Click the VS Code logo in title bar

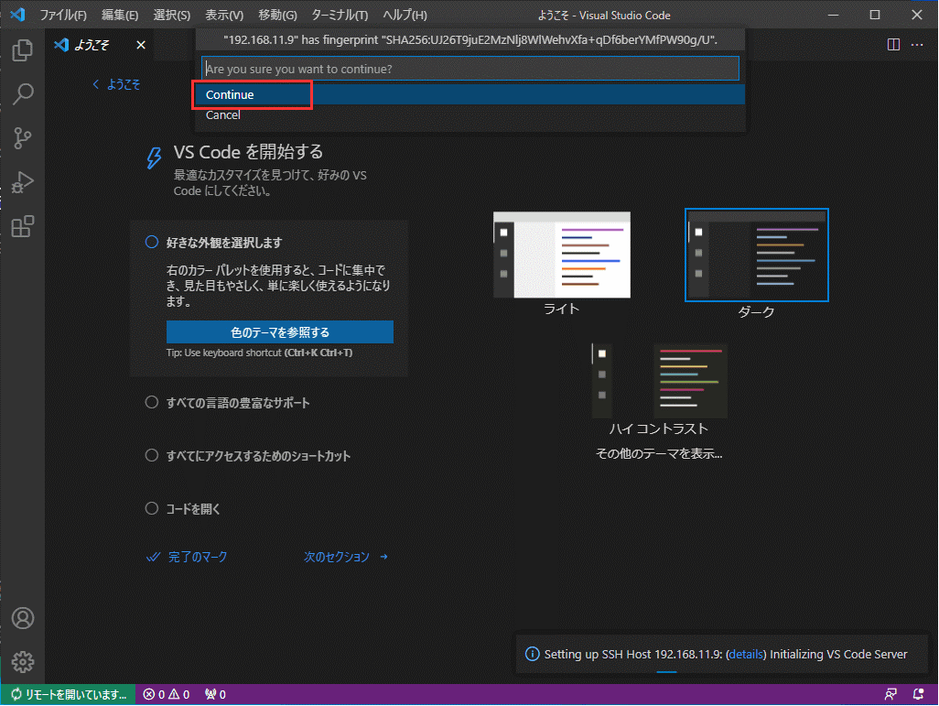(x=17, y=15)
